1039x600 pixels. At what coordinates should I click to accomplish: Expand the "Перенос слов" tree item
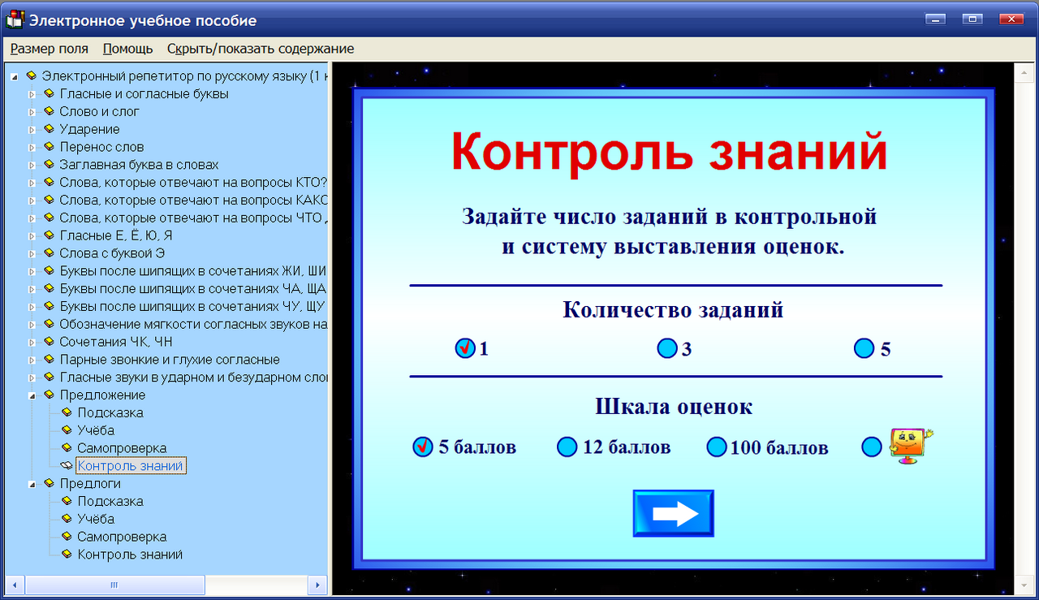point(31,147)
